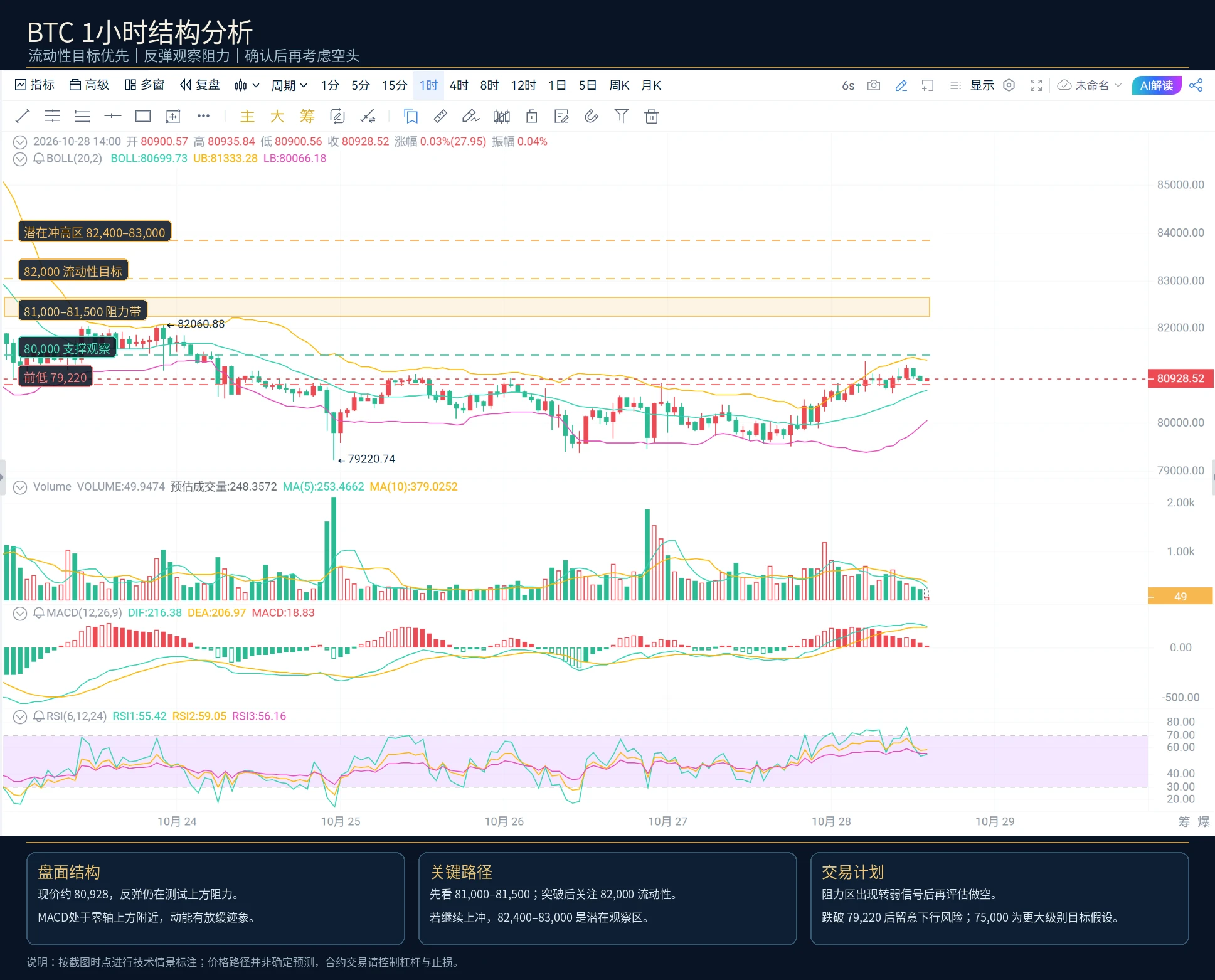Switch to the 15分 timeframe tab
The image size is (1215, 980).
395,85
